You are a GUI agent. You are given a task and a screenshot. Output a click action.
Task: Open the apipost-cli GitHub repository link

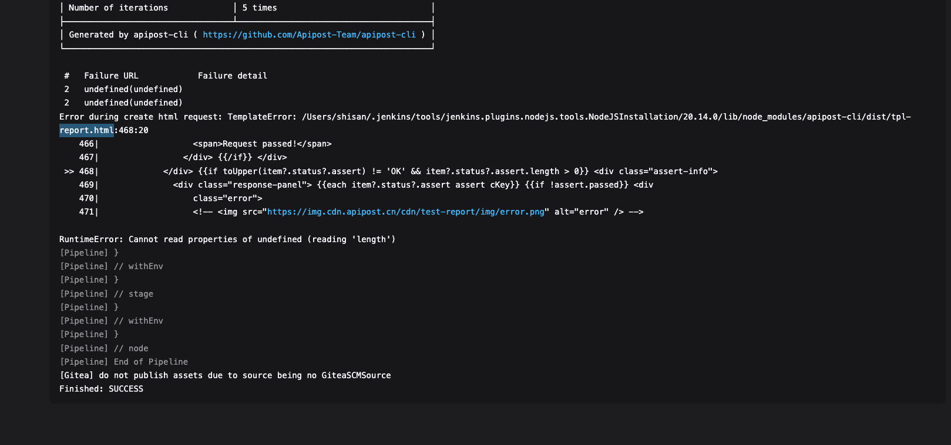point(309,35)
